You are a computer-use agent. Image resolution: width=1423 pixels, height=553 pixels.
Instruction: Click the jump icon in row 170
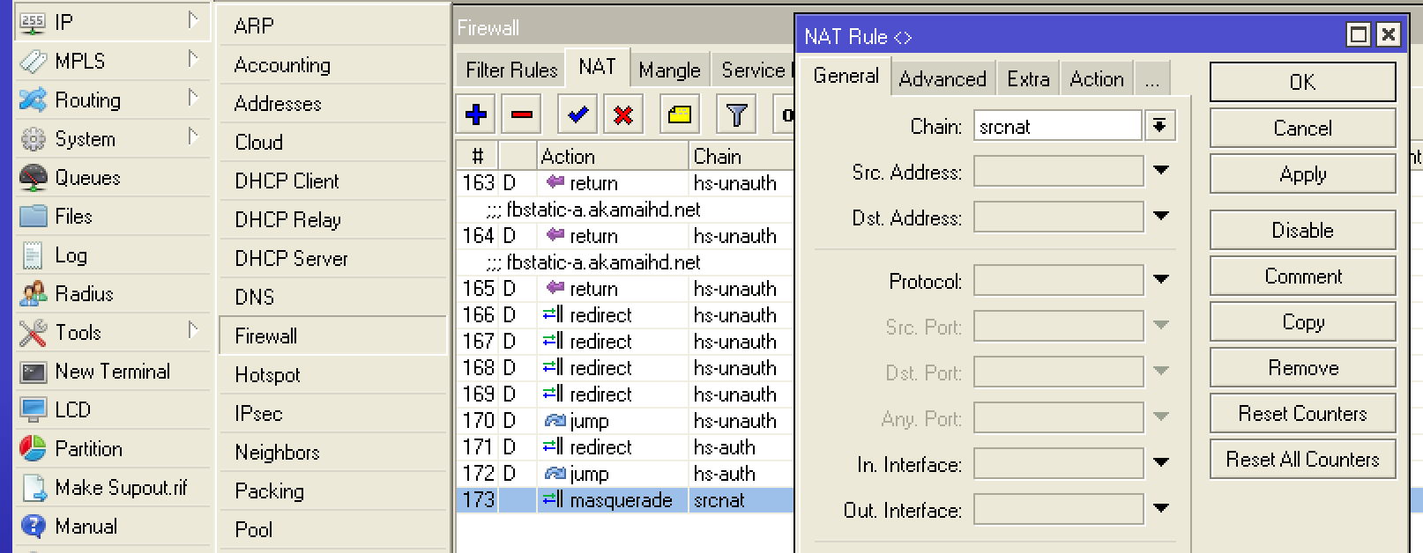pos(555,421)
